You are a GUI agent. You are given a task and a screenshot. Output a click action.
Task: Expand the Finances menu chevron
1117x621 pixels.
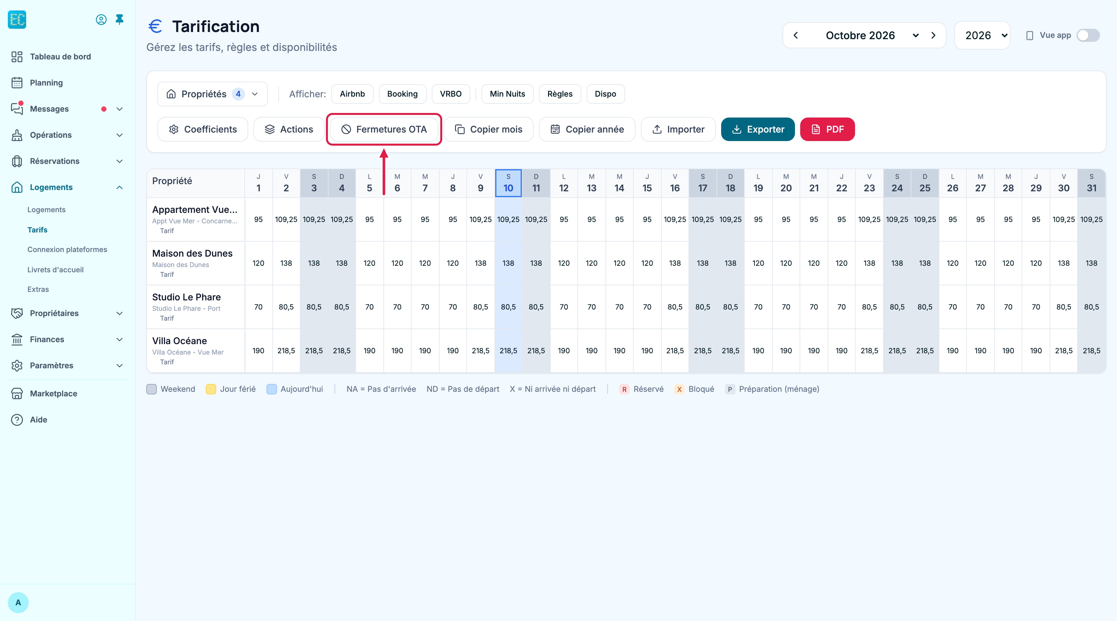120,339
